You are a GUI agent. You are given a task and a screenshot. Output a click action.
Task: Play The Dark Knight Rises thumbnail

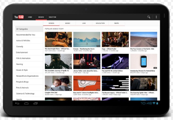[58, 39]
